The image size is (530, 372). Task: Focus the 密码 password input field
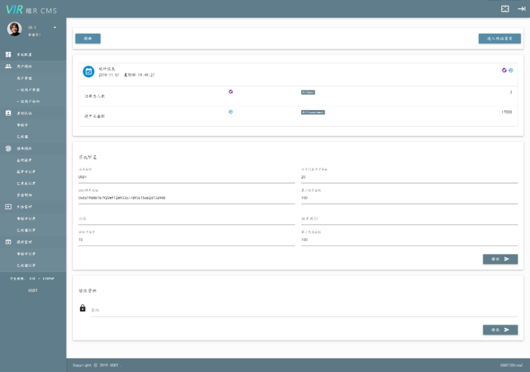point(304,311)
